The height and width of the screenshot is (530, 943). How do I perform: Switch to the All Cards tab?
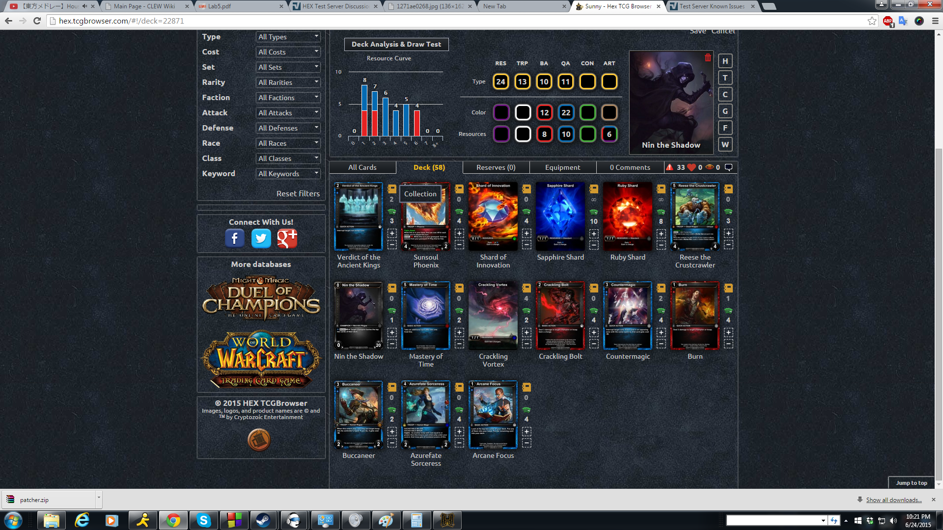(x=362, y=167)
